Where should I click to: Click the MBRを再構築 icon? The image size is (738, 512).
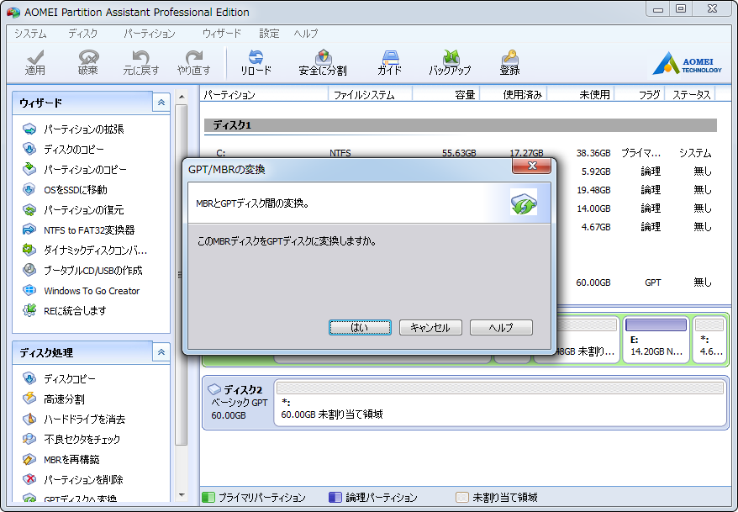pyautogui.click(x=29, y=459)
